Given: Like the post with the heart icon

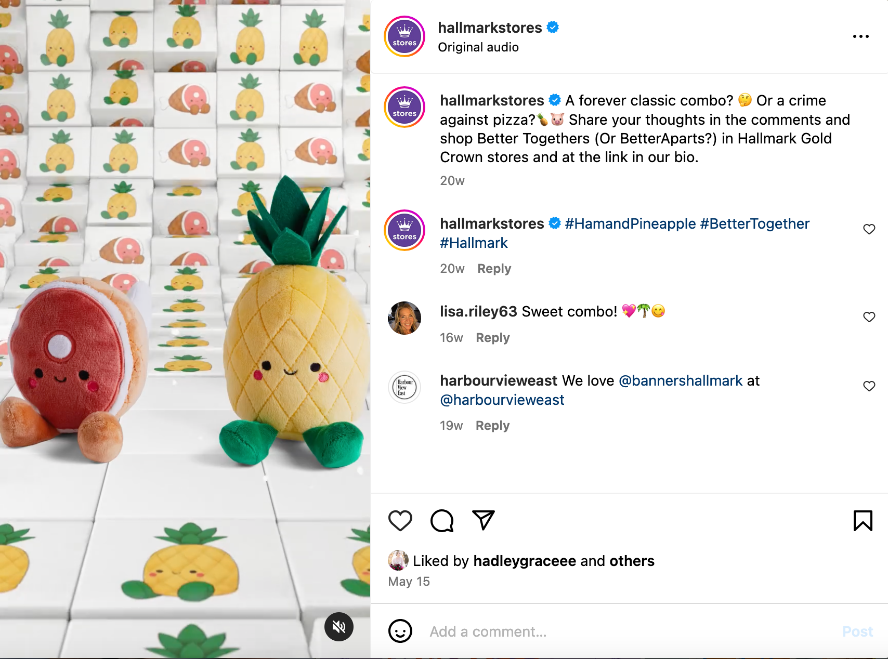Looking at the screenshot, I should tap(400, 520).
